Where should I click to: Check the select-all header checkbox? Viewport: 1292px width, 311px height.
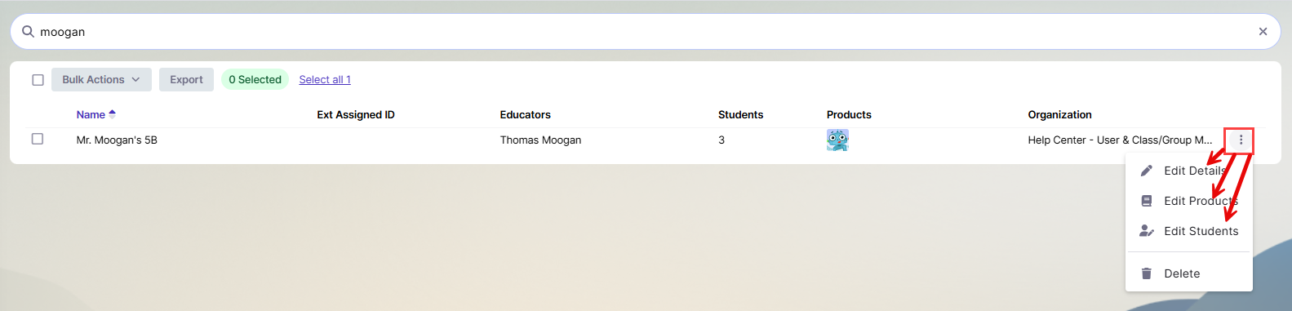[38, 80]
